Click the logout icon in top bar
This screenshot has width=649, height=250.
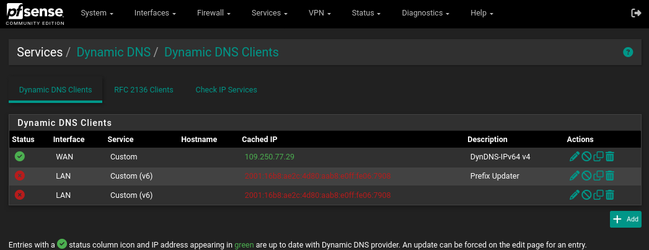pos(636,13)
